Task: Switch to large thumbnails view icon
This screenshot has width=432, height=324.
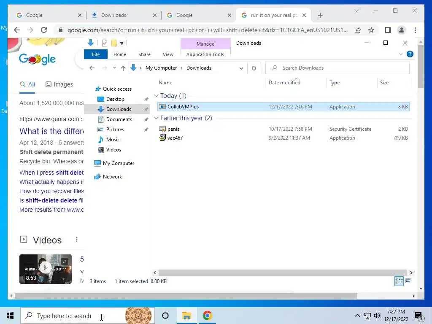Action: click(x=408, y=281)
